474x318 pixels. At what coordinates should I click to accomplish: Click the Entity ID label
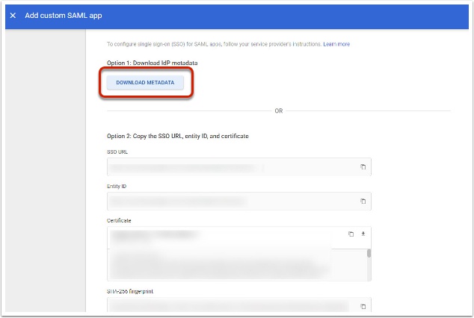click(x=118, y=186)
